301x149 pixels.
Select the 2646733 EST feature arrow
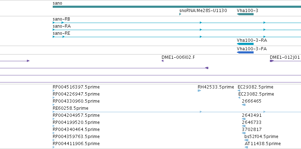tap(244, 126)
